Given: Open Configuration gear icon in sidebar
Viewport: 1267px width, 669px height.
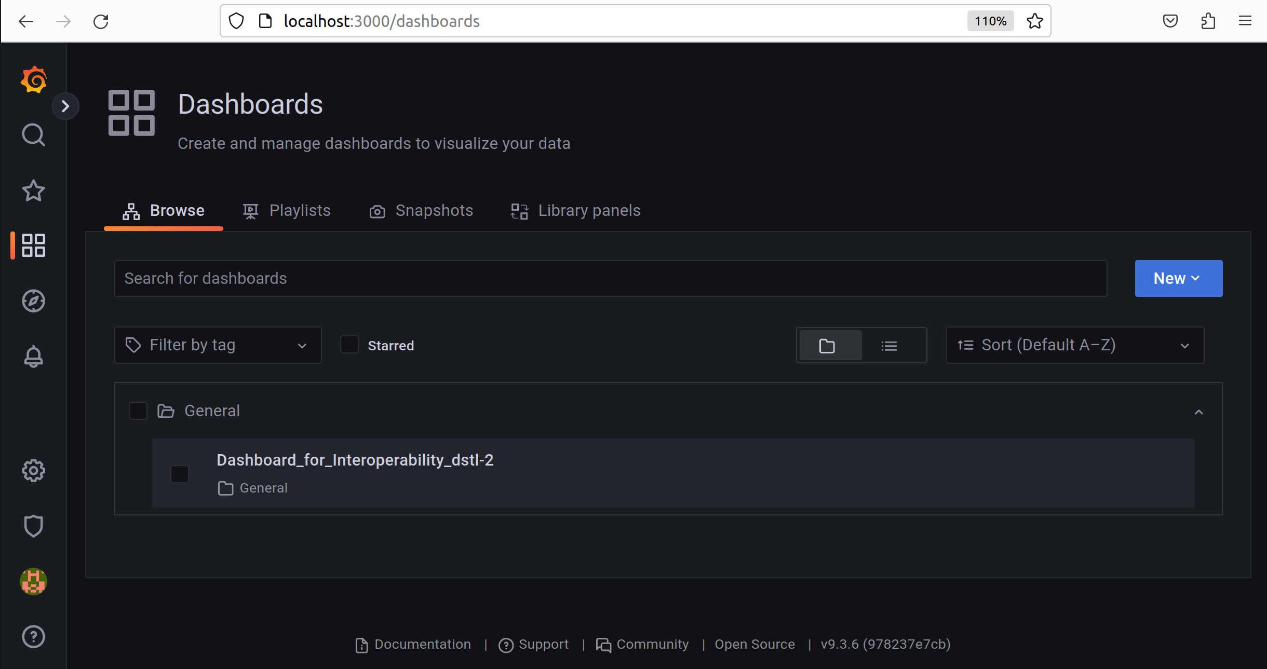Looking at the screenshot, I should (x=34, y=471).
